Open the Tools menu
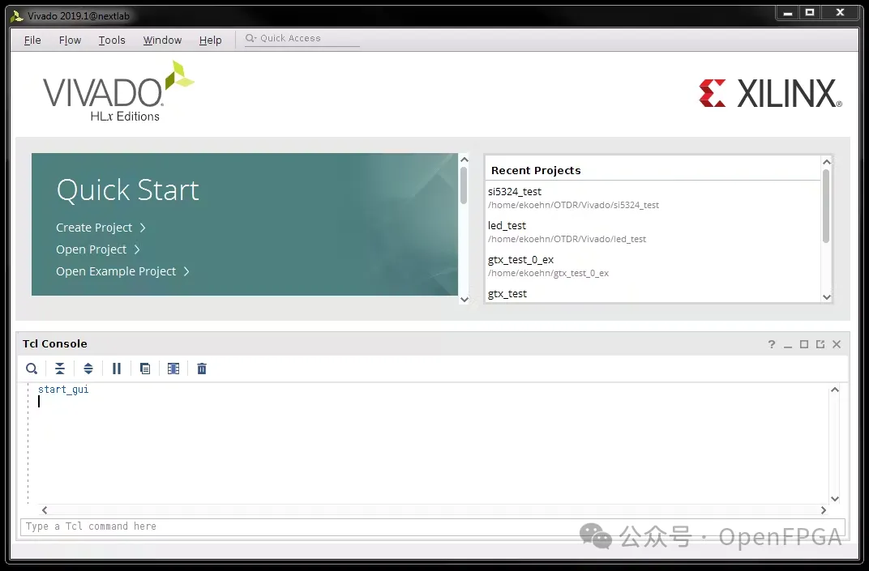 click(x=112, y=40)
